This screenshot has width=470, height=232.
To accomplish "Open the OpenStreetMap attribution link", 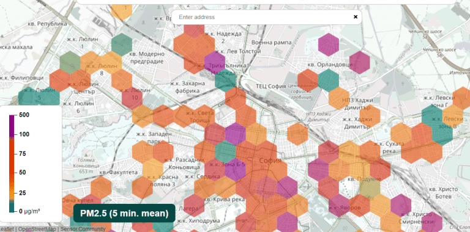I will pyautogui.click(x=37, y=230).
